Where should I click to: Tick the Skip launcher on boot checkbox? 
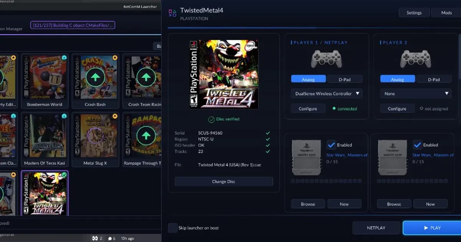point(172,228)
